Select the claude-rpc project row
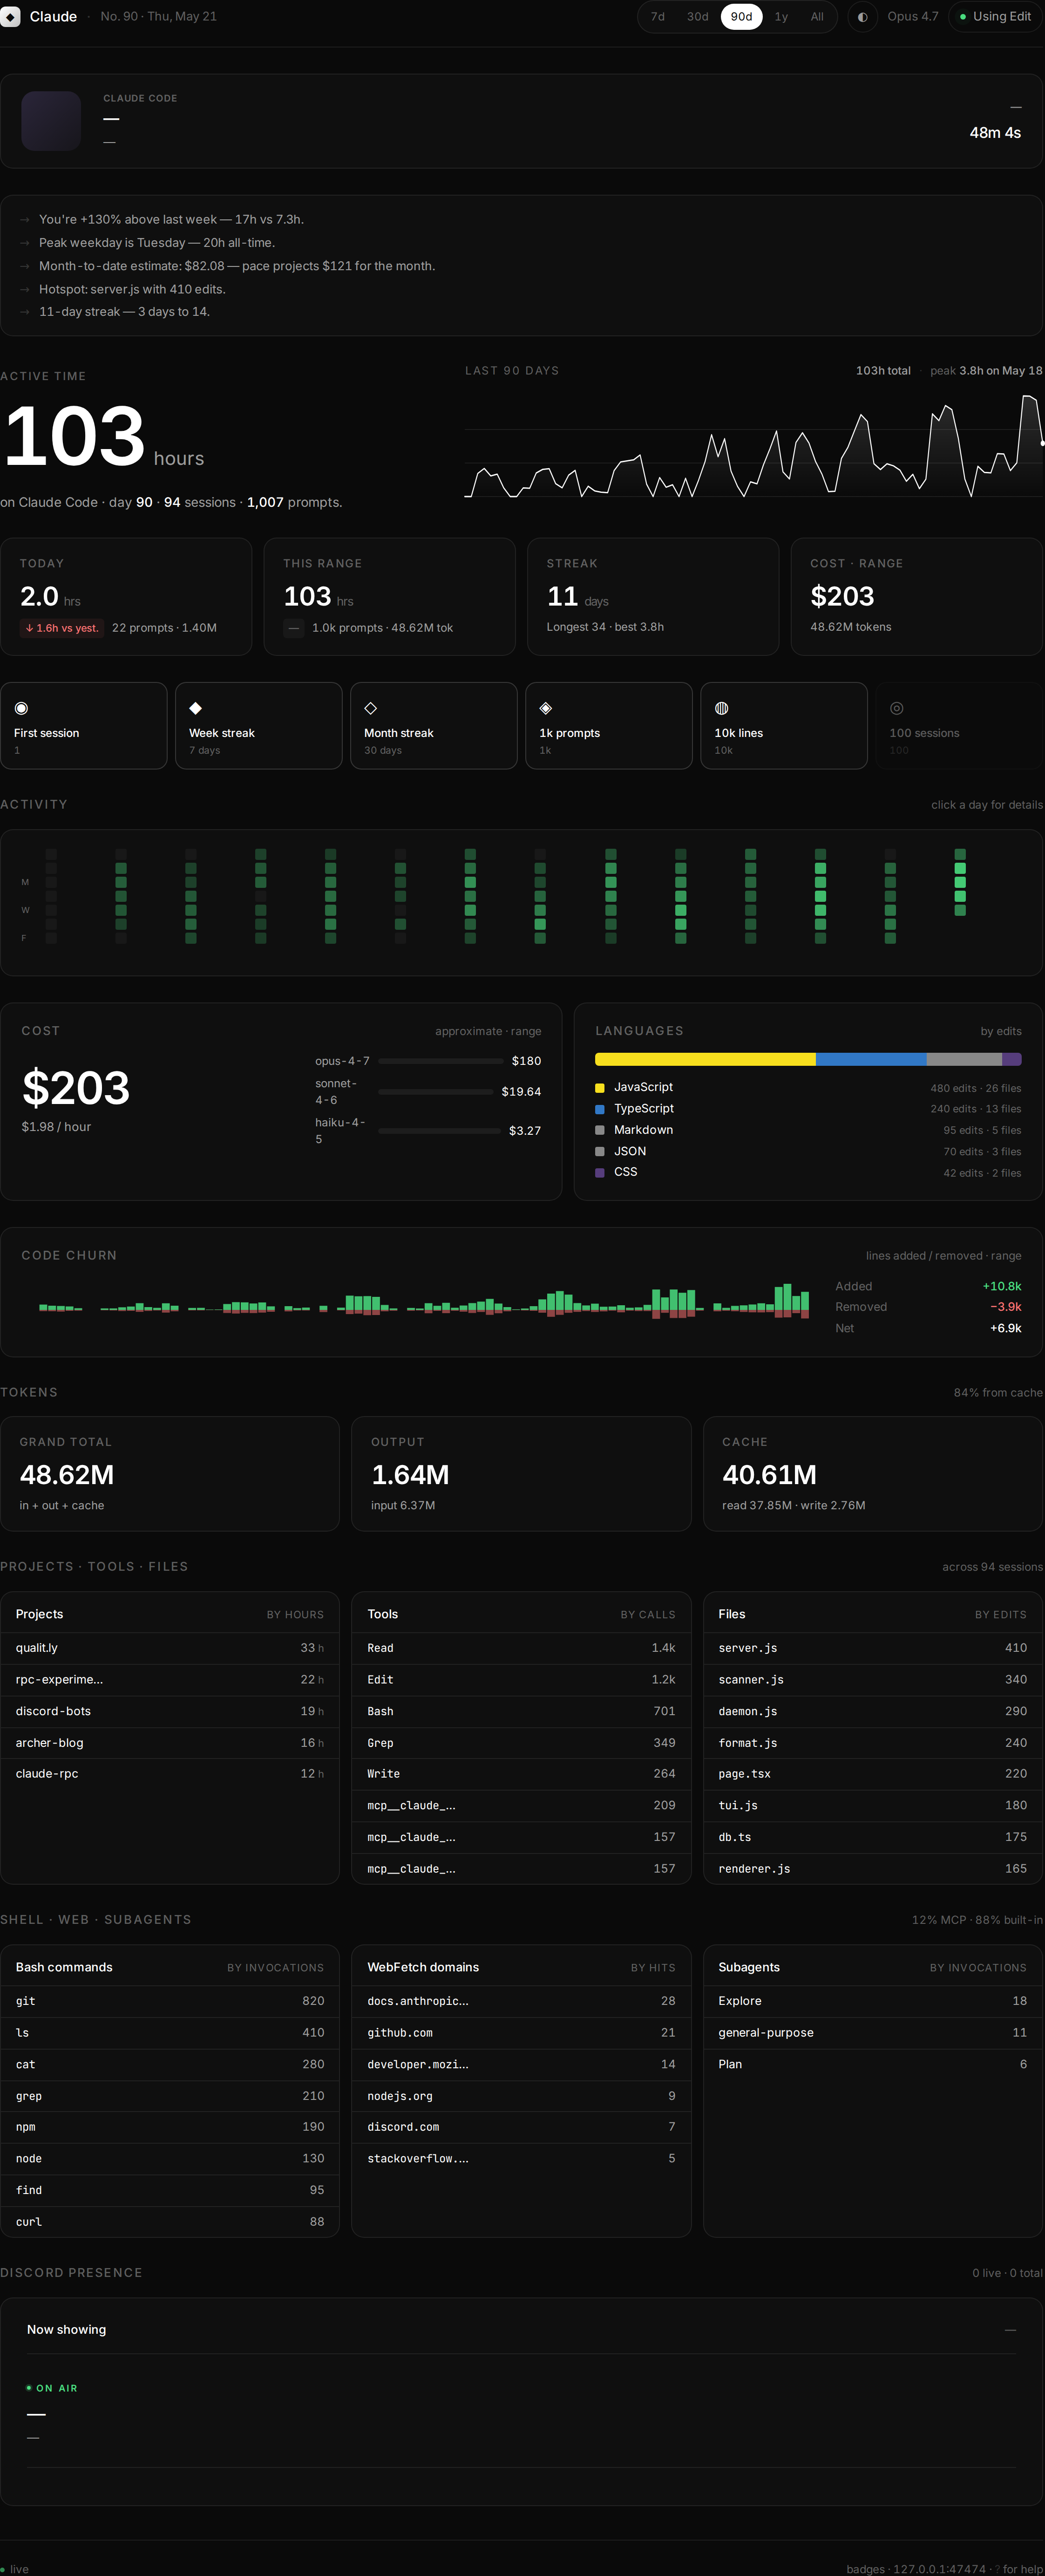This screenshot has width=1045, height=2576. [x=170, y=1774]
